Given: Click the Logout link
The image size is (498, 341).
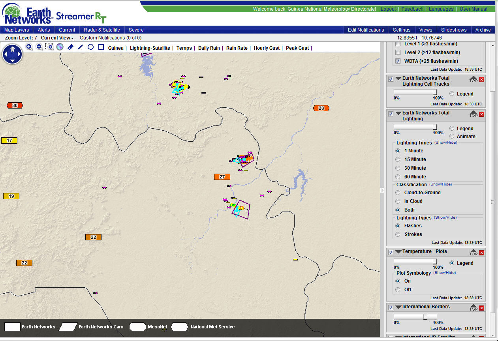Looking at the screenshot, I should [x=388, y=9].
